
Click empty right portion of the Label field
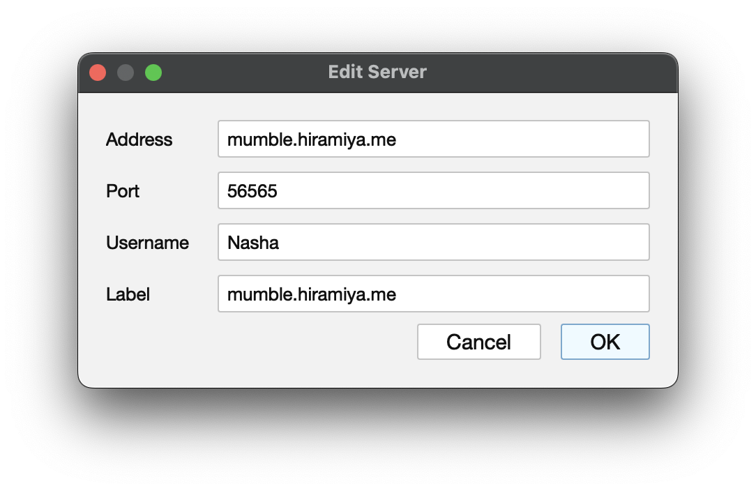(x=544, y=294)
